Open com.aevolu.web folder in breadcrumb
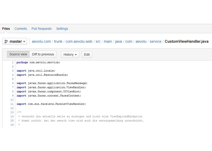This screenshot has width=212, height=151. click(79, 42)
